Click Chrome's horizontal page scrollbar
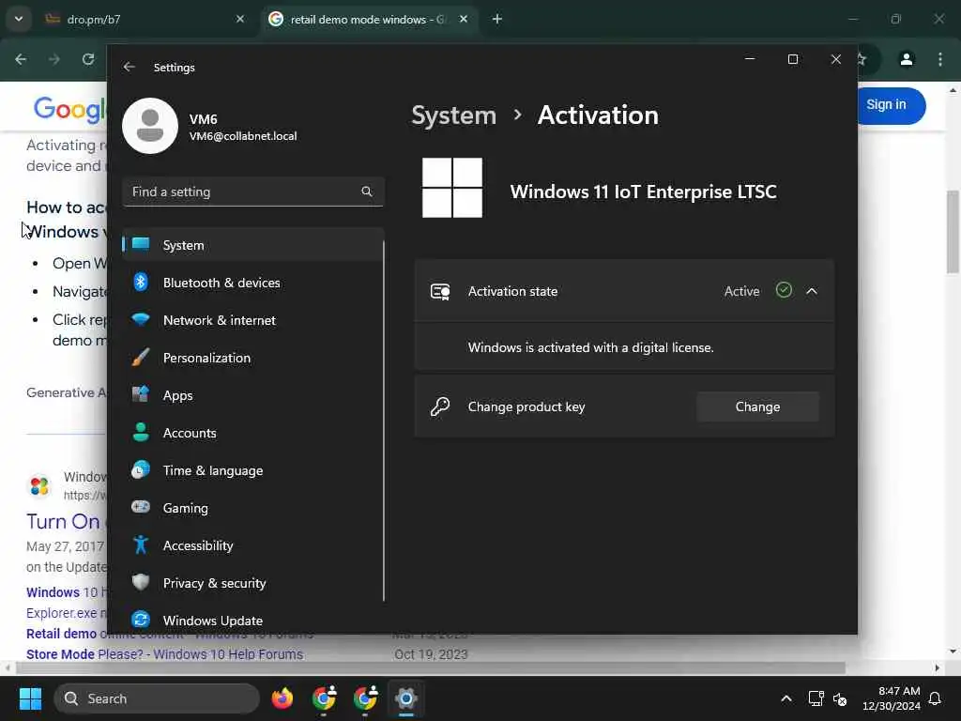This screenshot has height=721, width=961. click(430, 667)
